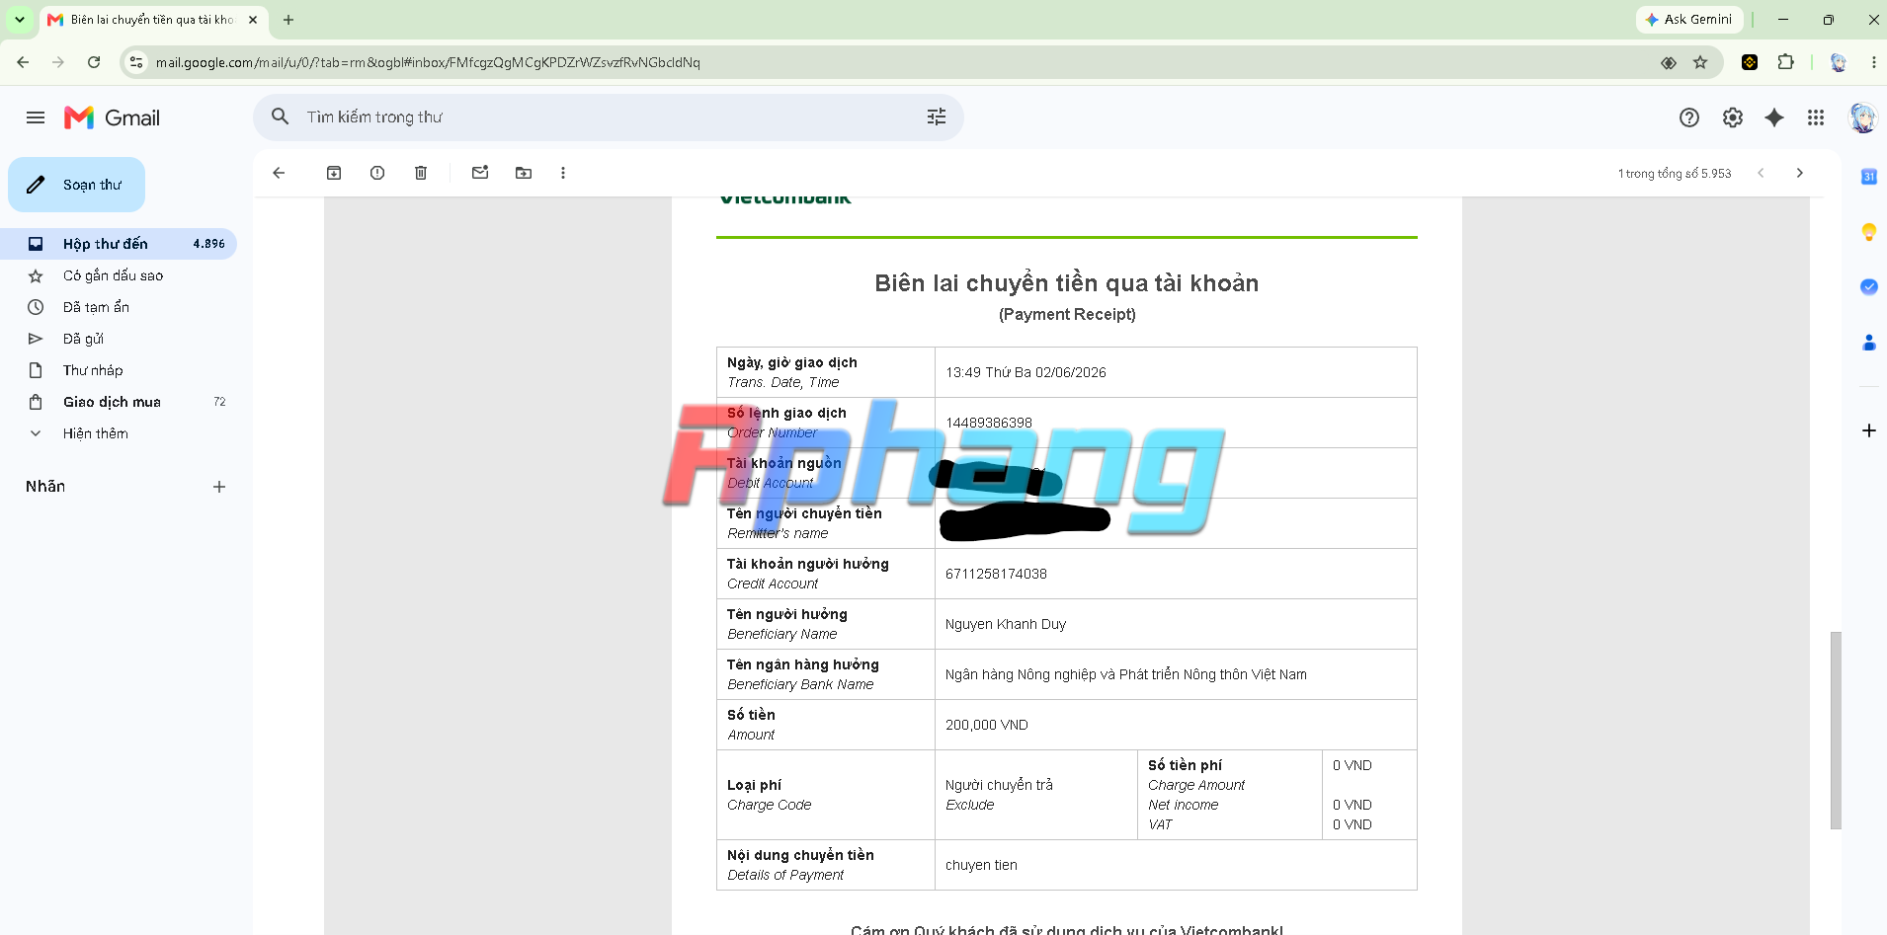Screen dimensions: 1887x935
Task: Open Giao dịch mua purchases folder
Action: coord(119,402)
